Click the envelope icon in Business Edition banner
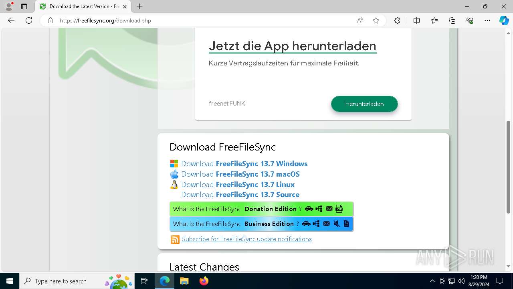Viewport: 513px width, 289px height. tap(326, 224)
